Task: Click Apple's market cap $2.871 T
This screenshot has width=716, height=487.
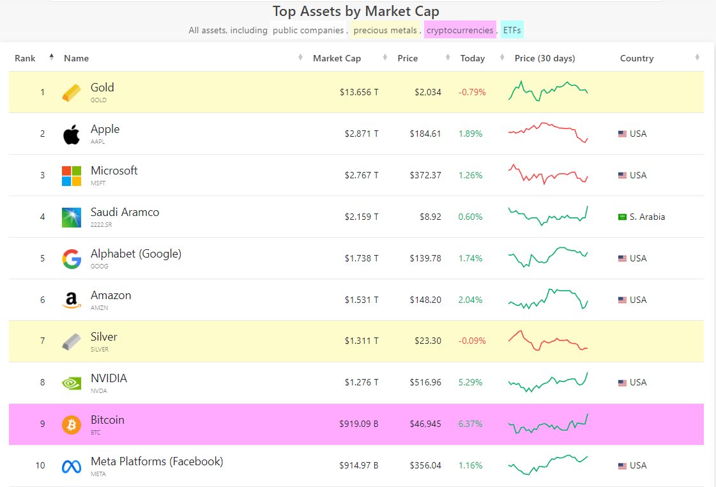Action: click(x=362, y=134)
